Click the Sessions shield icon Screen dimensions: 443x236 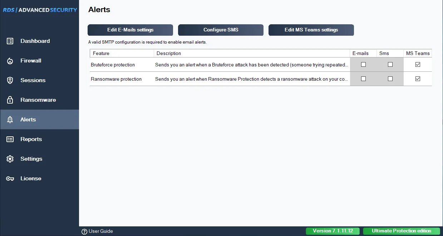point(10,80)
